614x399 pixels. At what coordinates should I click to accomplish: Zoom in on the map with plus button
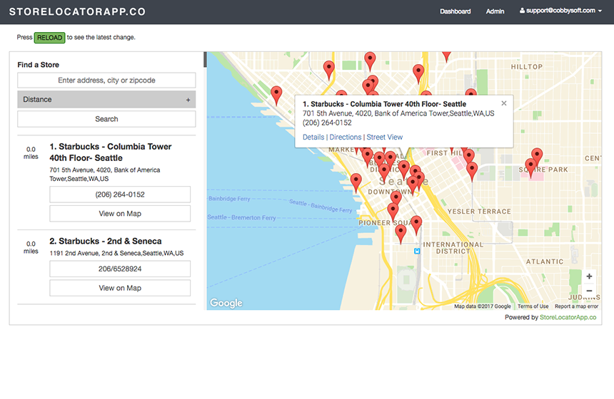coord(589,276)
